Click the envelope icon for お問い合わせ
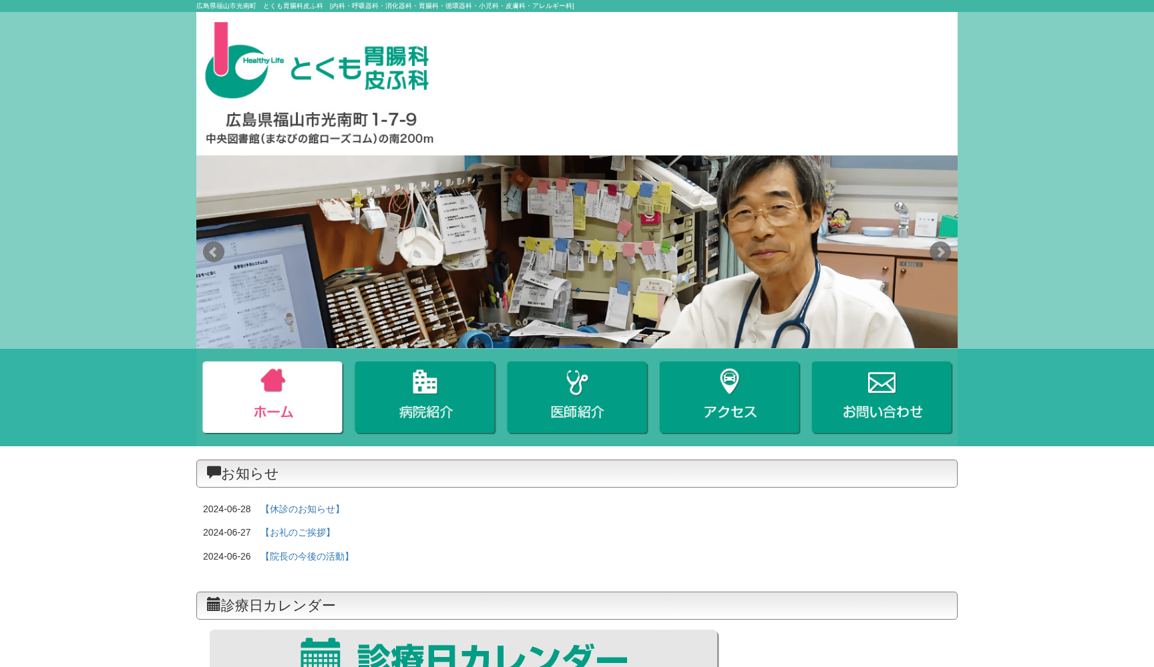Screen dimensions: 1154x667 click(882, 382)
